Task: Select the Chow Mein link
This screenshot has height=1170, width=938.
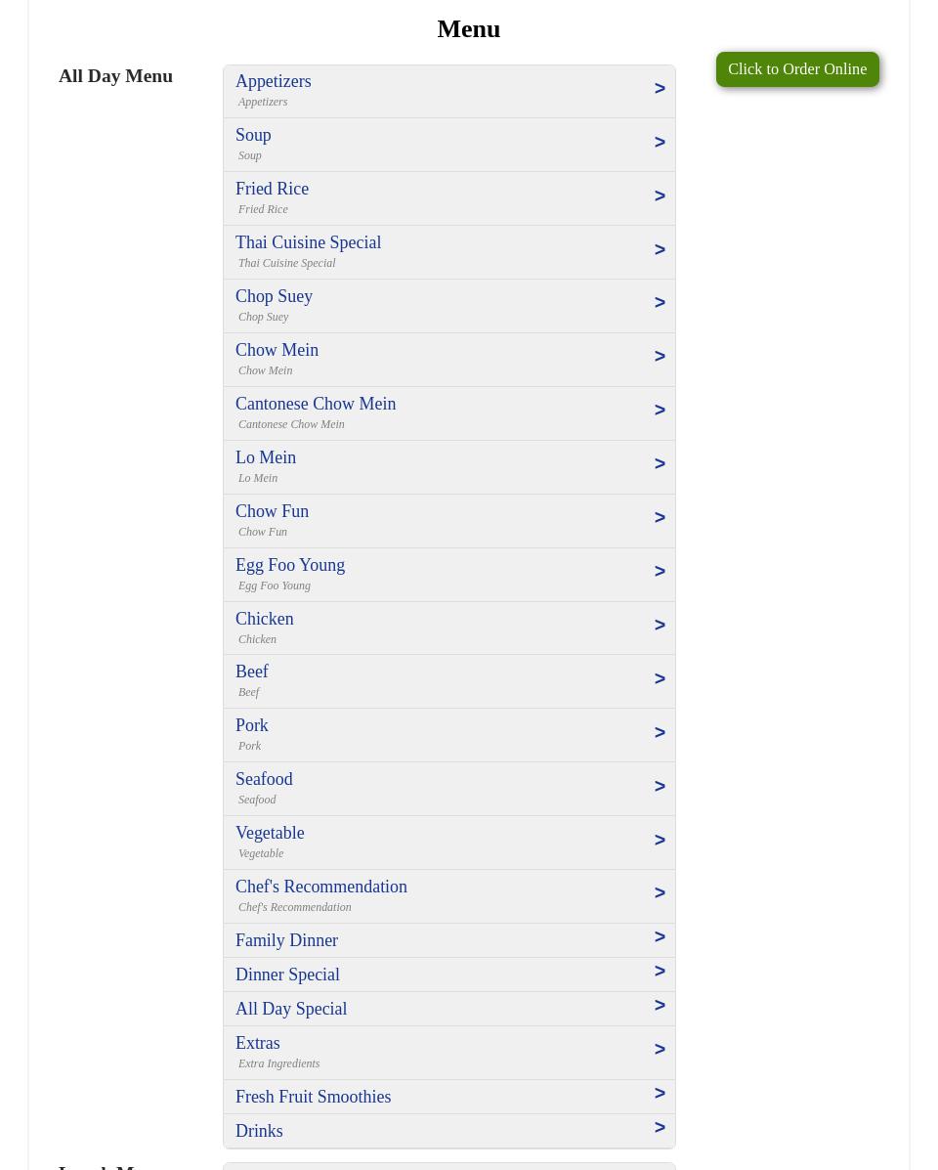Action: [x=277, y=350]
